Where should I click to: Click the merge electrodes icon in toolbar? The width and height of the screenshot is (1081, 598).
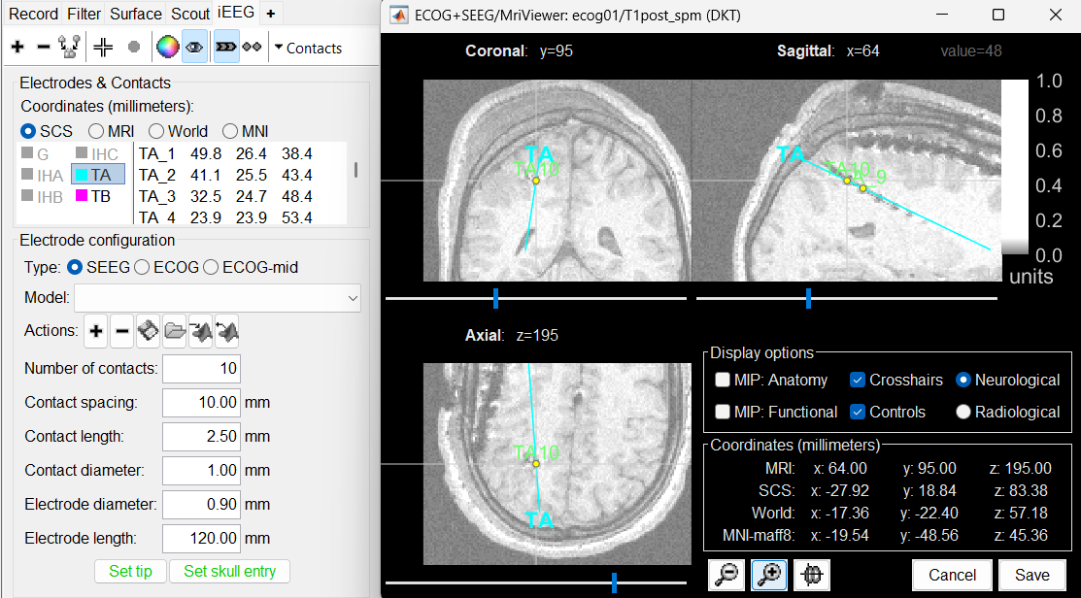point(69,47)
